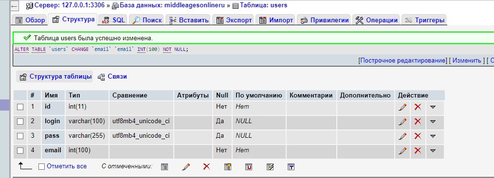This screenshot has height=178, width=494.
Task: Check the pass row checkbox
Action: (x=20, y=136)
